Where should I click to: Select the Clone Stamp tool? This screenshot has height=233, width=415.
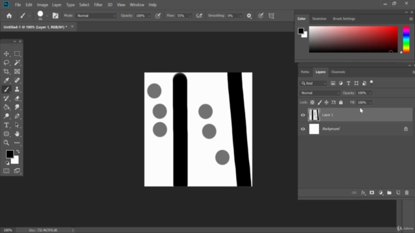coord(17,89)
